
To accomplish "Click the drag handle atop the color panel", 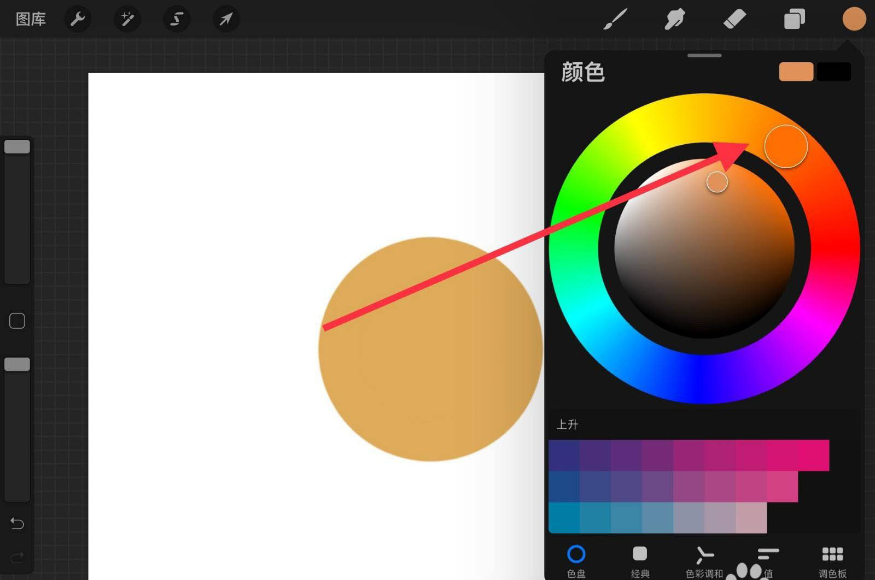I will tap(704, 55).
